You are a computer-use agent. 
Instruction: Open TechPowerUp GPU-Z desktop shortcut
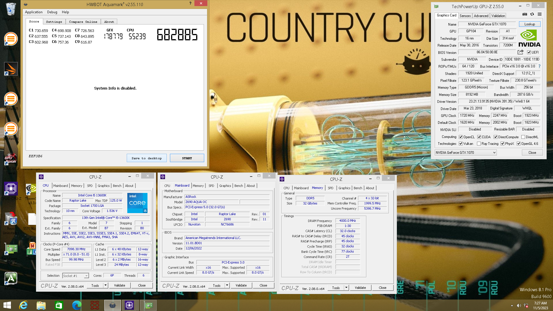click(x=11, y=253)
